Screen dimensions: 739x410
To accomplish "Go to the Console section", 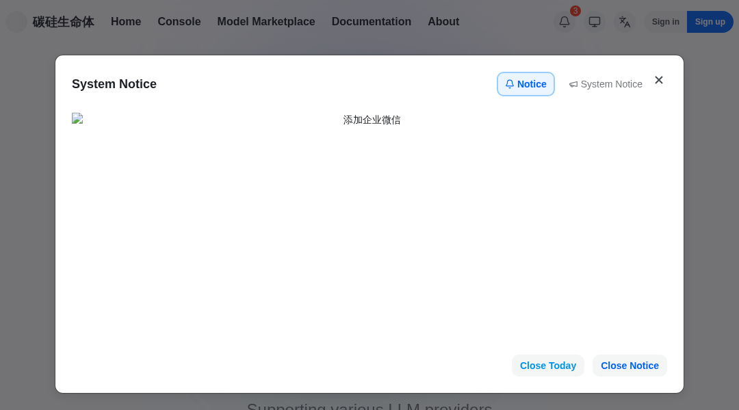I will (x=179, y=22).
